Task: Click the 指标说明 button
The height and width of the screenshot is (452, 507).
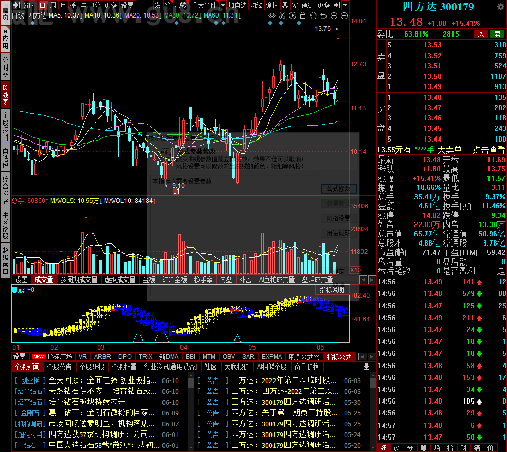Action: 332,290
